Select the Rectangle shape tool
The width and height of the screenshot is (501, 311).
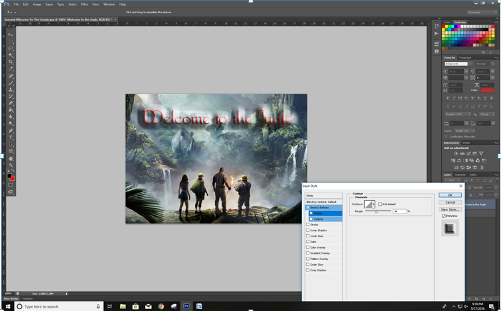[x=11, y=151]
